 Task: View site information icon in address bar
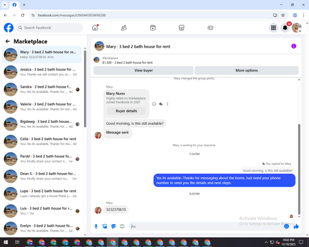tap(33, 15)
